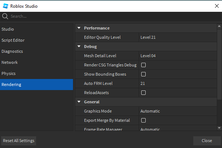Screen dimensions: 222x148
Task: Open Mesh Detail Level value Level 04
Action: (178, 56)
